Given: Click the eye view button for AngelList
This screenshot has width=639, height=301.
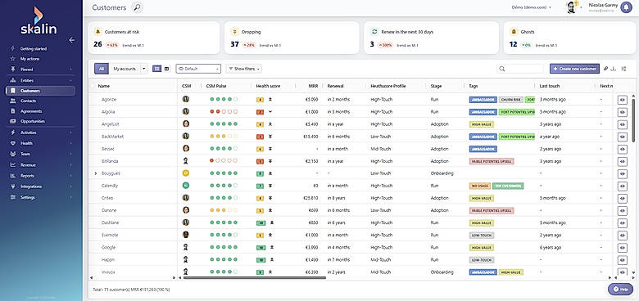Looking at the screenshot, I should pos(623,124).
